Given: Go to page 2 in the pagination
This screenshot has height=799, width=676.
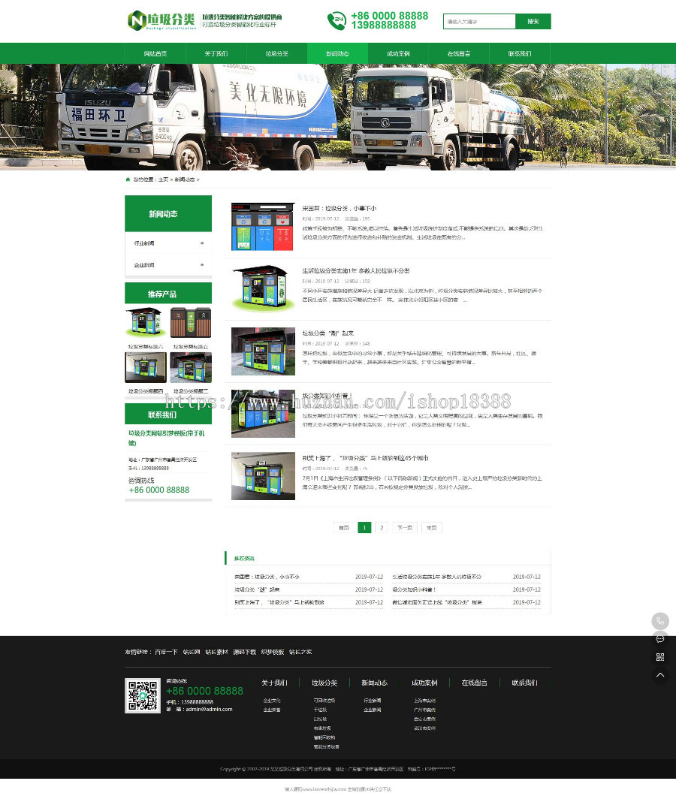Looking at the screenshot, I should click(382, 528).
